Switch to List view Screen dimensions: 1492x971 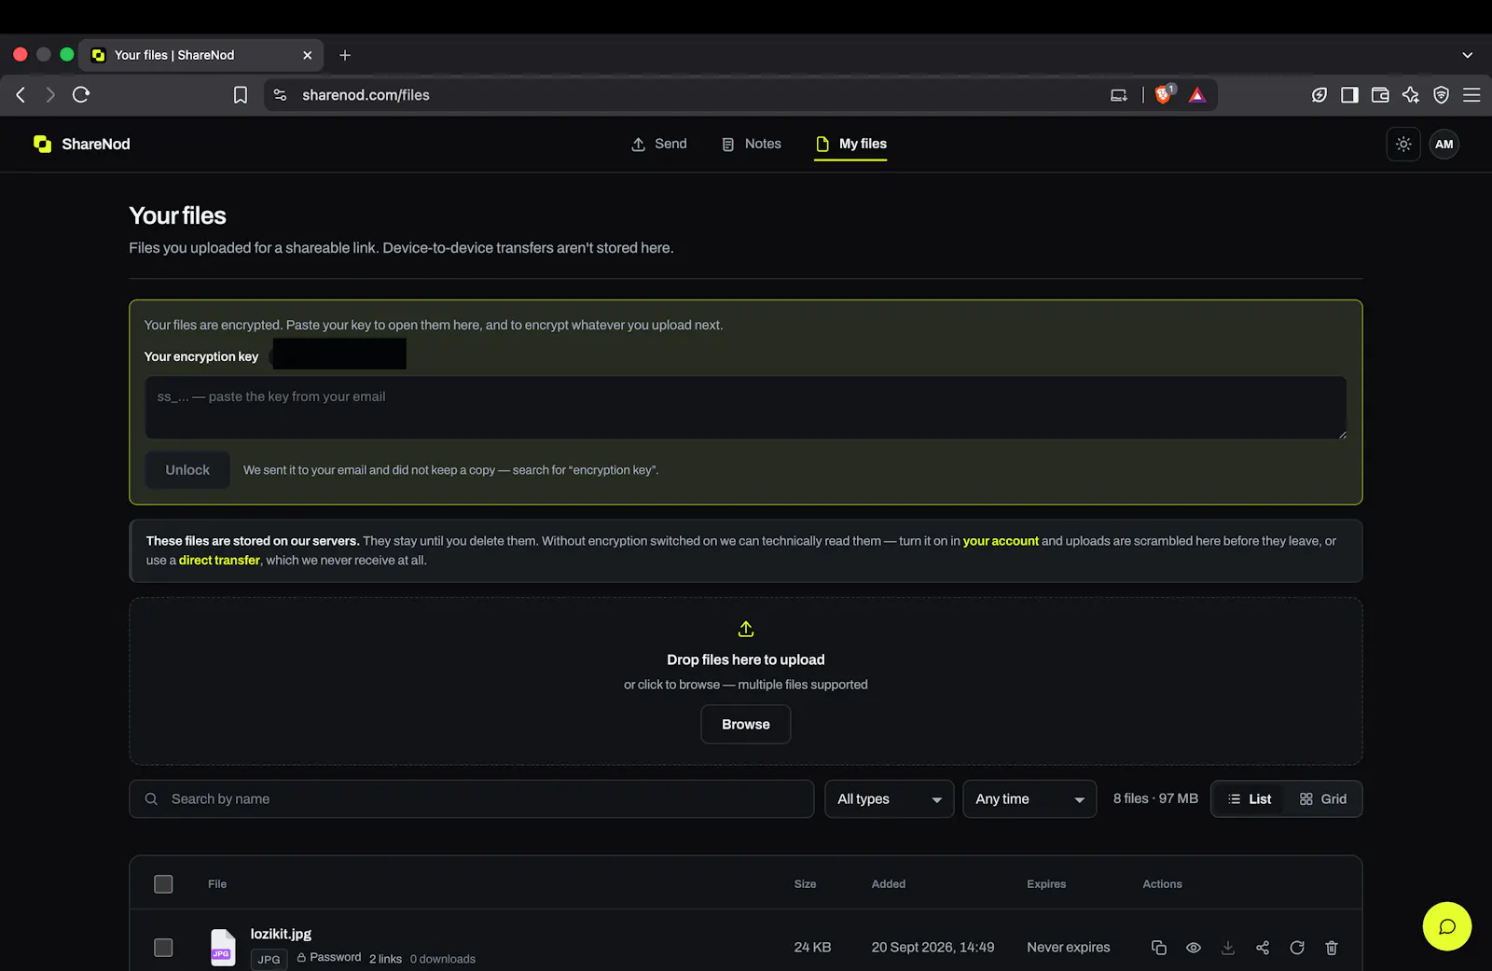[1250, 799]
